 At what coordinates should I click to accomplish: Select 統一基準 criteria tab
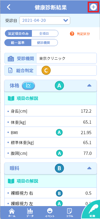click(x=18, y=43)
